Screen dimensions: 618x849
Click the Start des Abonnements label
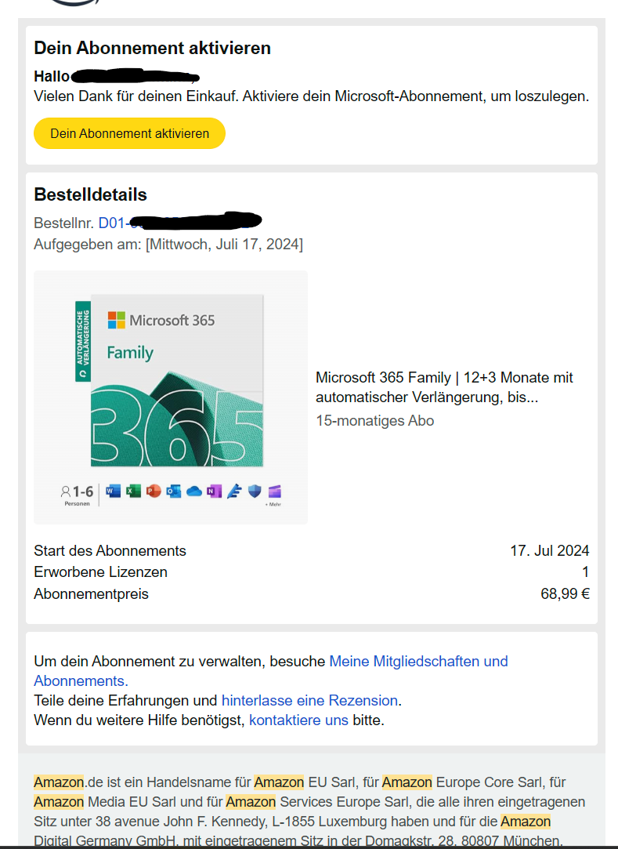pyautogui.click(x=110, y=550)
